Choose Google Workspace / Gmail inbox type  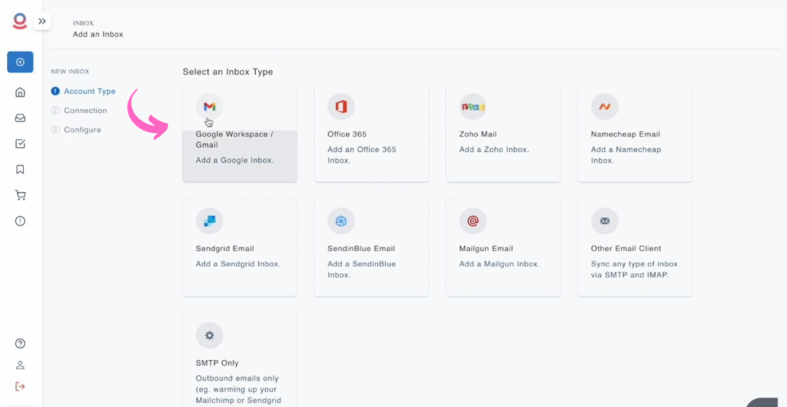point(240,134)
